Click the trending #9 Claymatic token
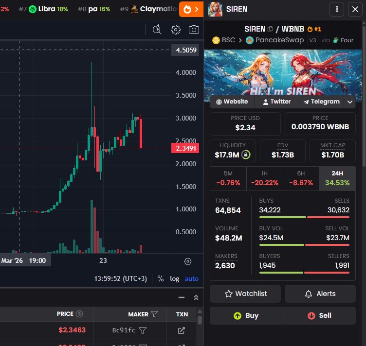This screenshot has width=366, height=346. pos(148,9)
